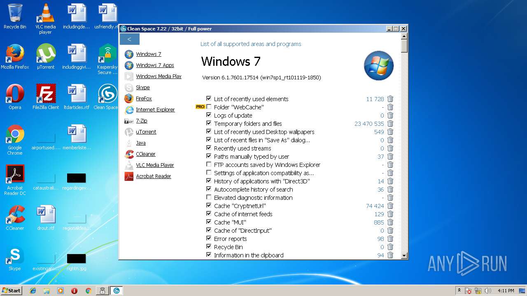Click trash icon for Error reports

point(390,238)
